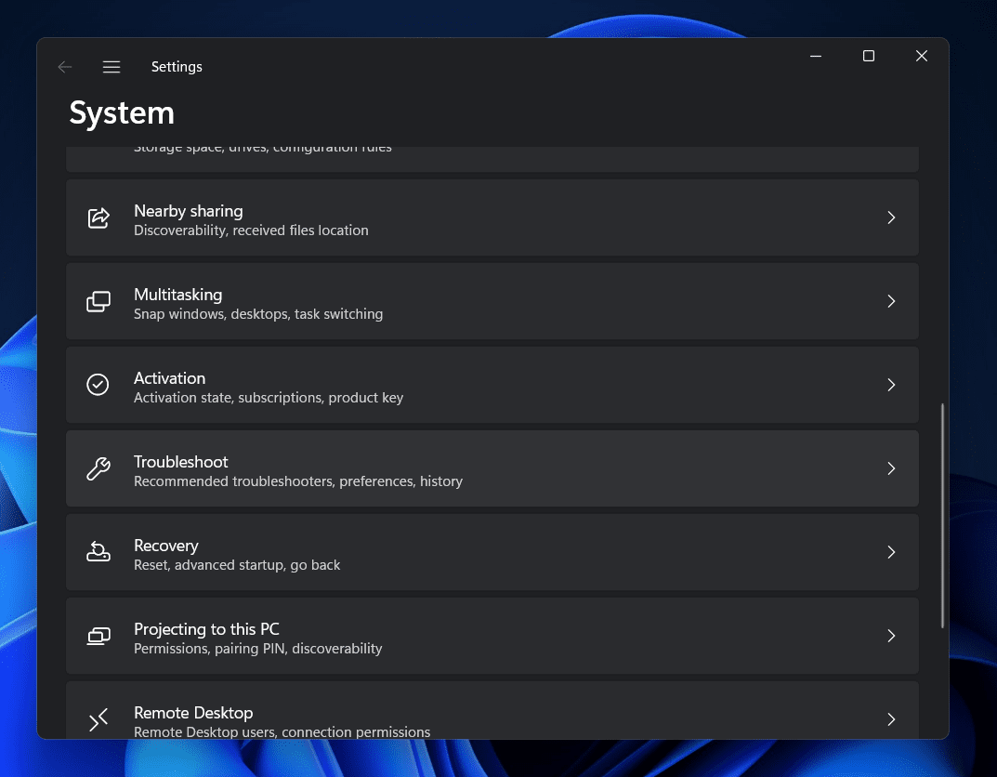Click the Remote Desktop arrows icon
The image size is (997, 777).
(x=98, y=719)
